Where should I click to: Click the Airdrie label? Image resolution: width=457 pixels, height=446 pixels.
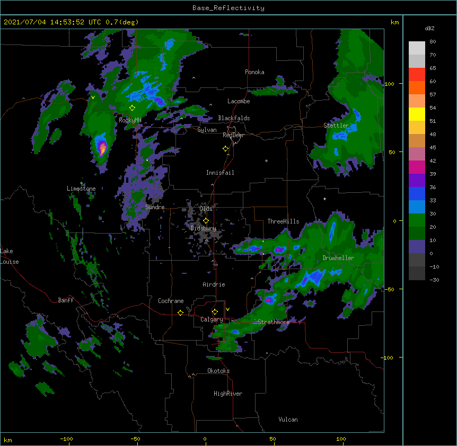[214, 284]
